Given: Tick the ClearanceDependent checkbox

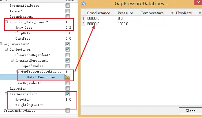Looking at the screenshot, I should 68,55.
